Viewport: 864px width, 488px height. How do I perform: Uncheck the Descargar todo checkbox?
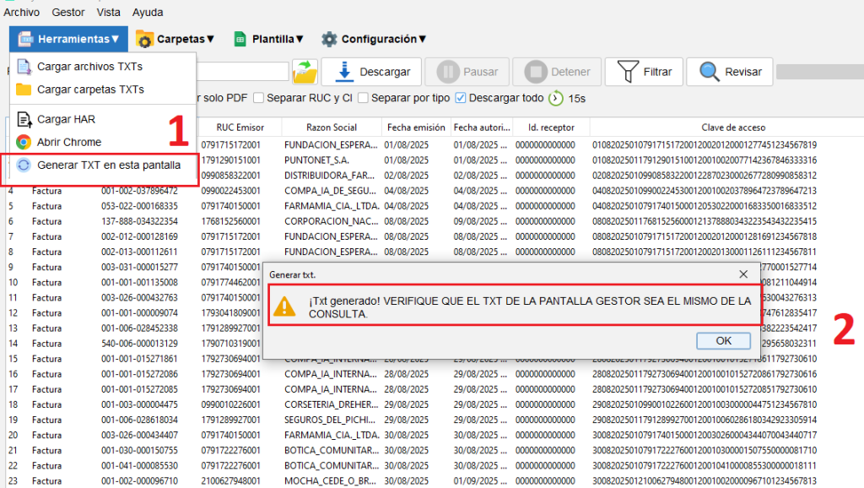click(x=461, y=98)
